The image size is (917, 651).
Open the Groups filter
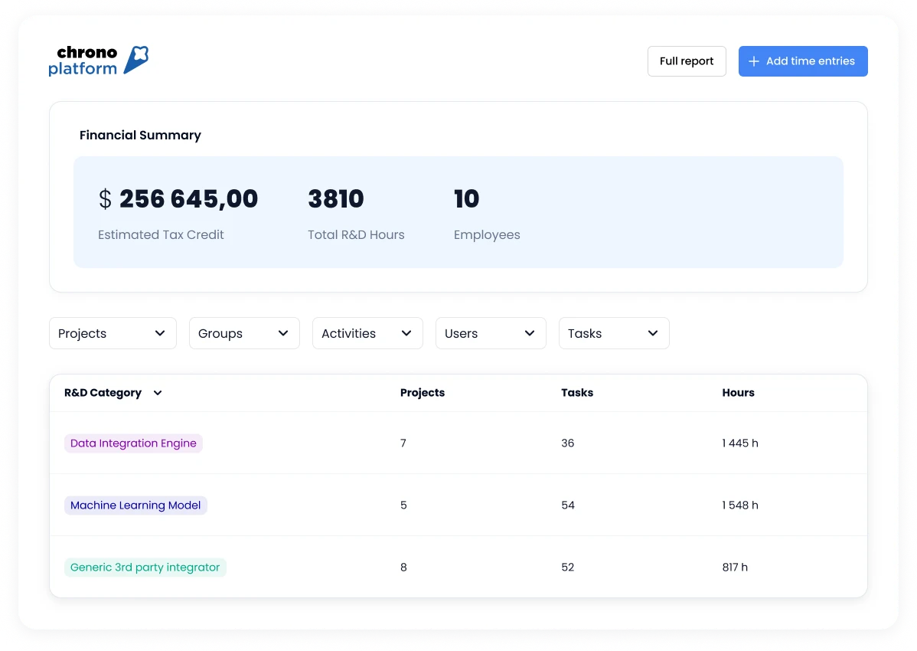(244, 333)
